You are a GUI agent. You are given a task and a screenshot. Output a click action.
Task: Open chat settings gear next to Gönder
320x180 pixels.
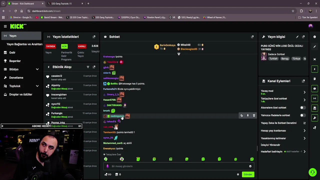(238, 174)
